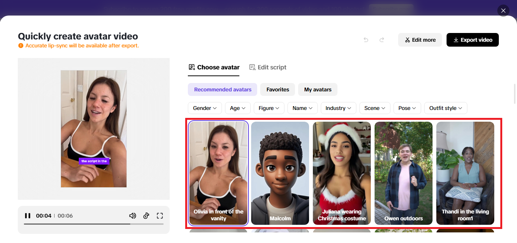This screenshot has width=517, height=243.
Task: Select the Malcolm avatar thumbnail
Action: point(280,173)
